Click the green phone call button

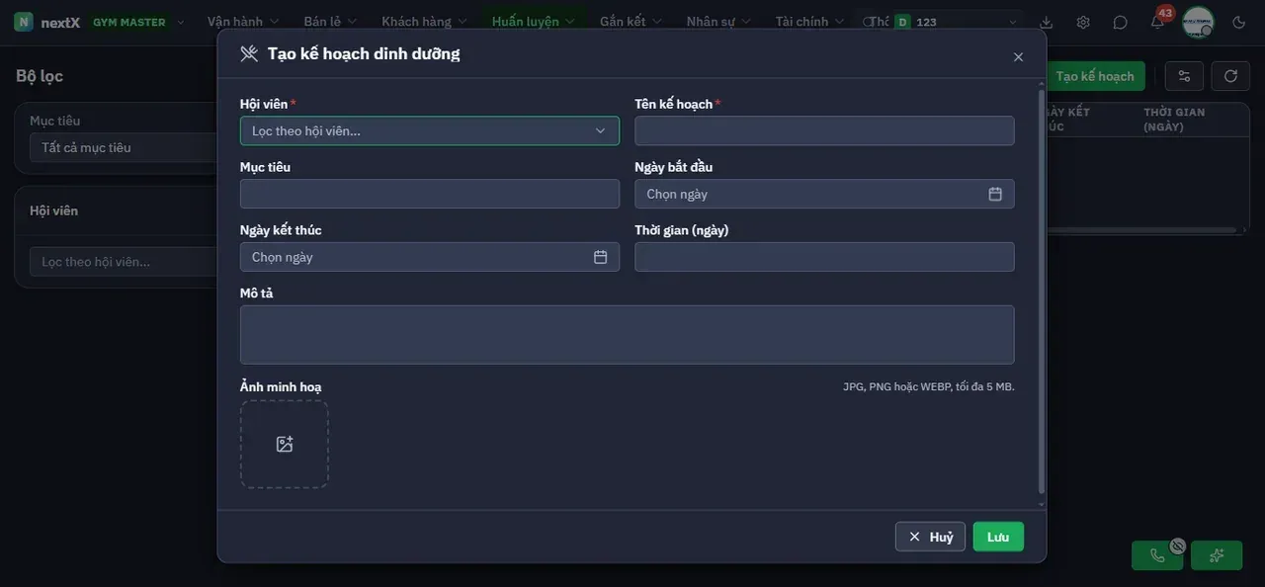pos(1157,555)
